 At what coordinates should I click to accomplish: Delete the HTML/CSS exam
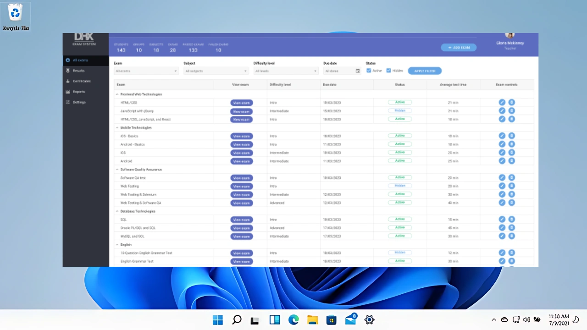point(511,103)
